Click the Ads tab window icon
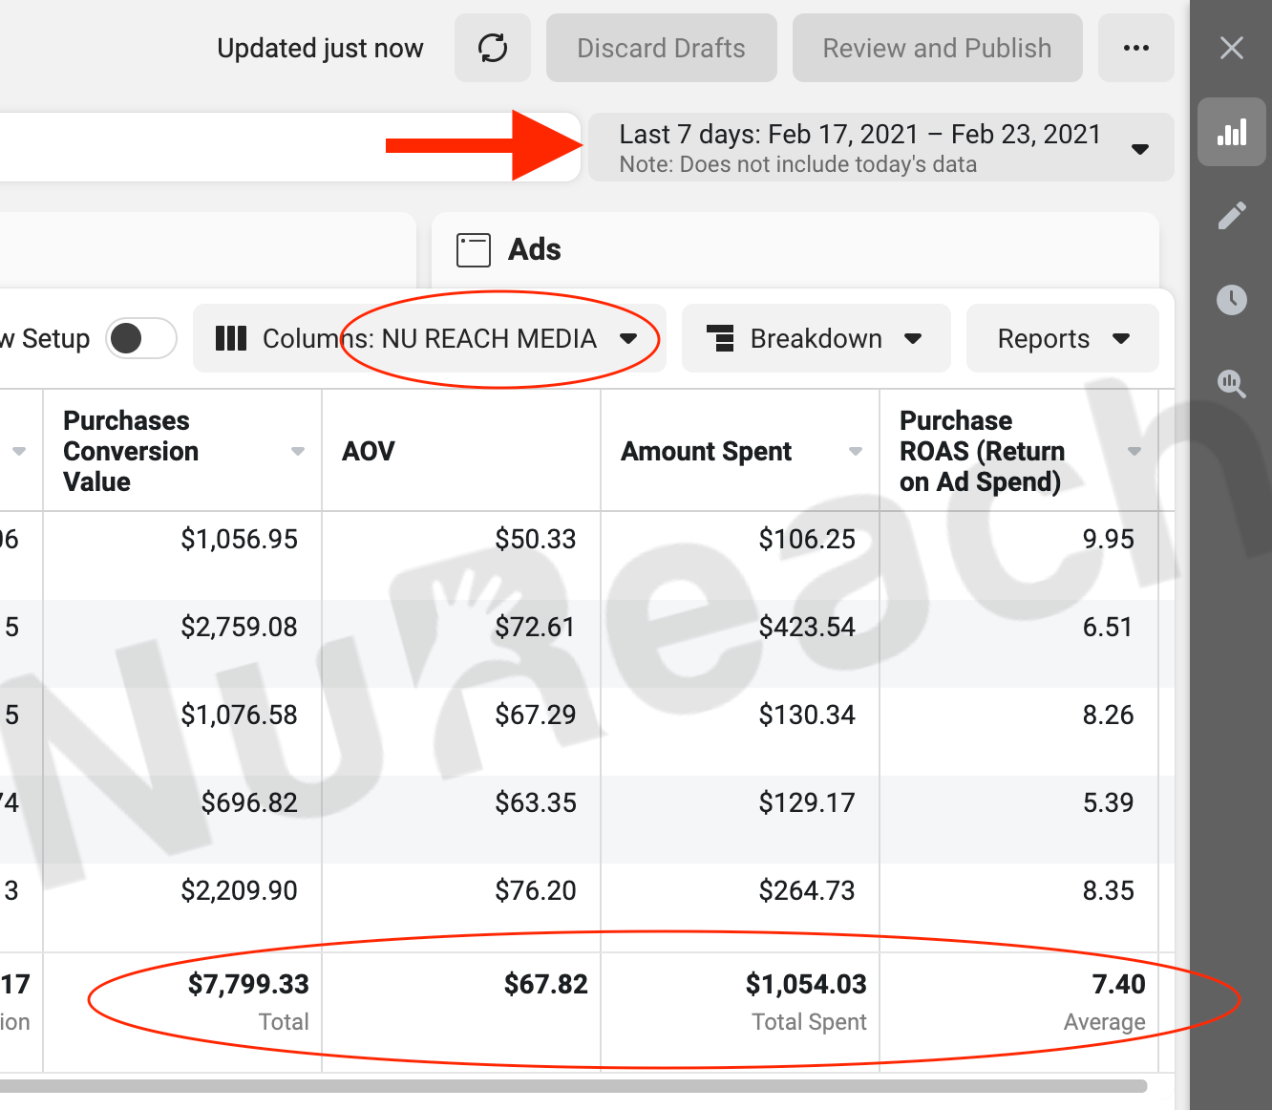This screenshot has width=1272, height=1110. [x=474, y=250]
